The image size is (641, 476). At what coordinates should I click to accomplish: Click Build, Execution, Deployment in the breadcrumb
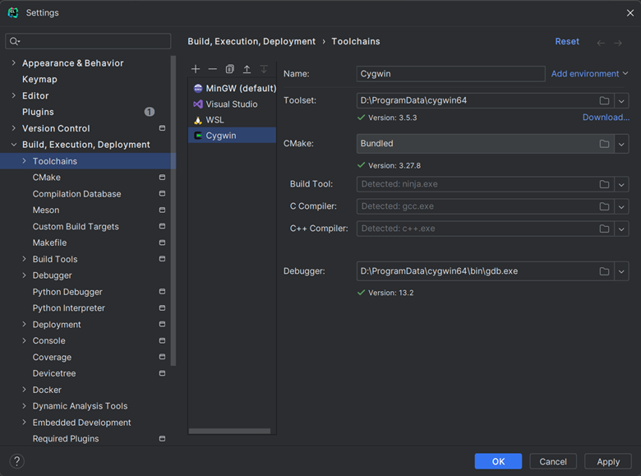tap(251, 41)
